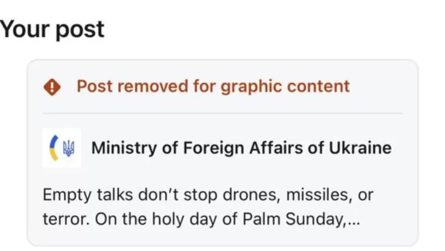Click the word "terror" in the post excerpt
The width and height of the screenshot is (445, 251).
click(60, 218)
